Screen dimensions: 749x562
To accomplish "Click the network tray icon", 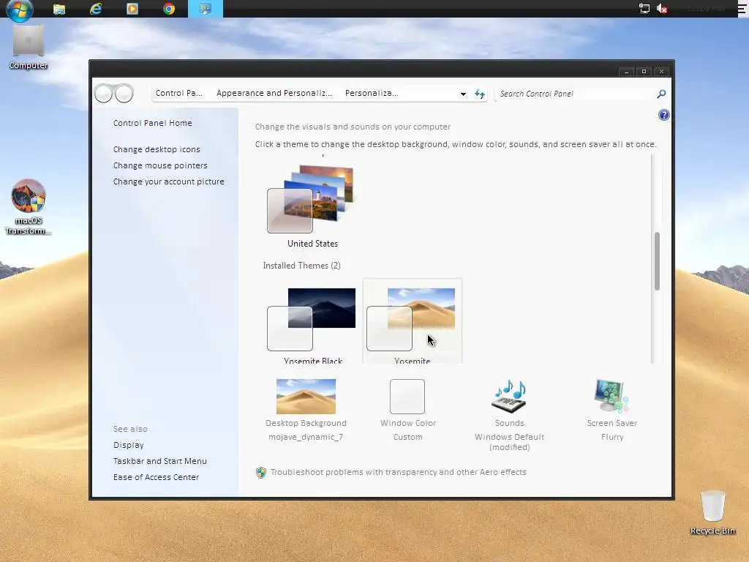I will pyautogui.click(x=644, y=9).
